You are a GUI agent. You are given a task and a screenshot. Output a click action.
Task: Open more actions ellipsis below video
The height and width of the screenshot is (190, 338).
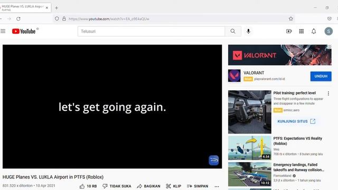(217, 186)
